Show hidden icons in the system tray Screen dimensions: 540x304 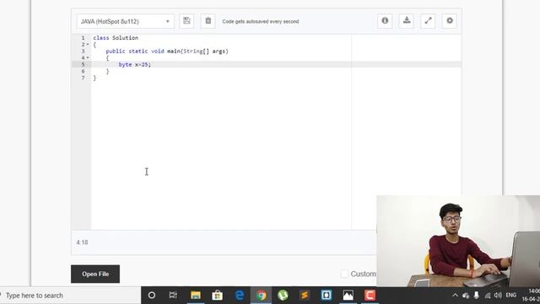pos(456,296)
